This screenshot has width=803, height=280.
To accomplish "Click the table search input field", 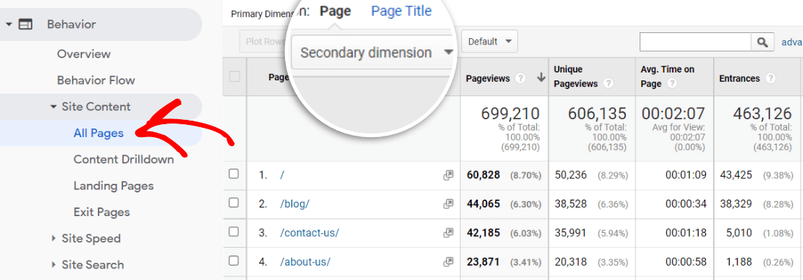I will 696,42.
